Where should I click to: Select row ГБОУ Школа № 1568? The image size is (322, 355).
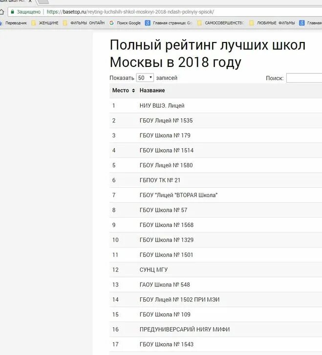tap(215, 225)
